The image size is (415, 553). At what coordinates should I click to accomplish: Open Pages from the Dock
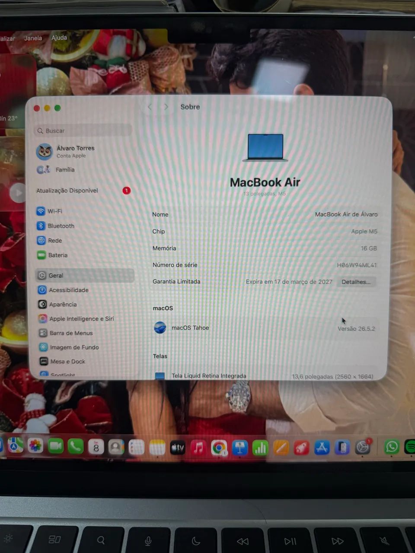coord(281,448)
